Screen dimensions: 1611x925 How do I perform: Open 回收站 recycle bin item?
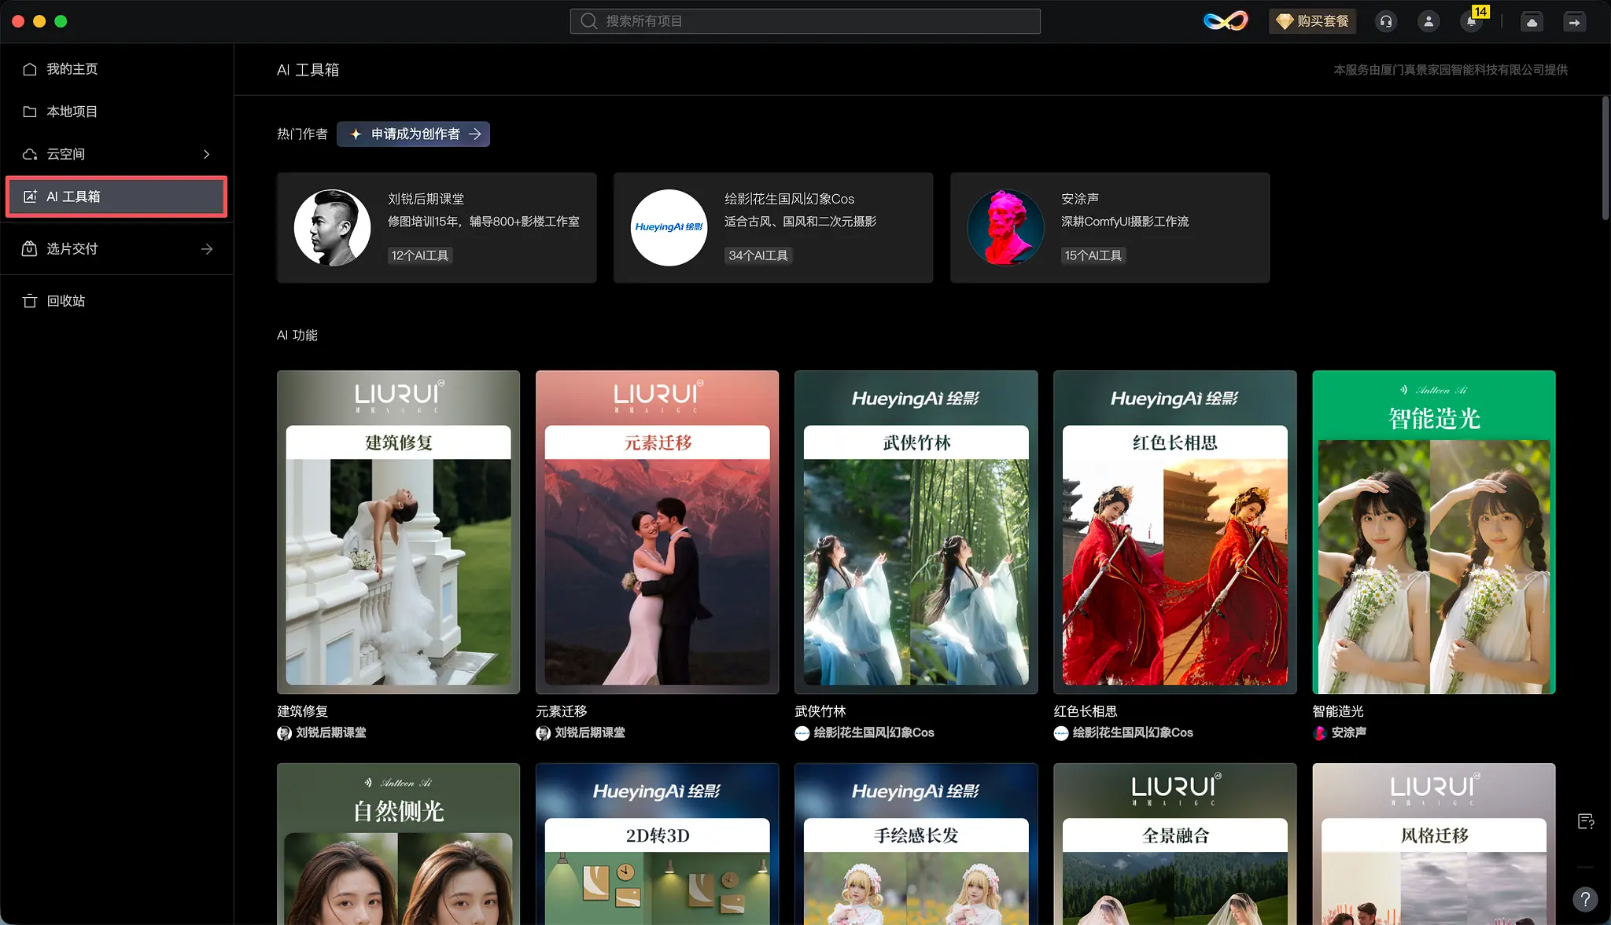pyautogui.click(x=65, y=301)
